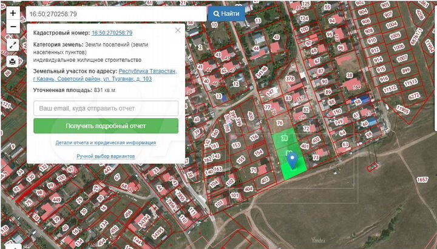The width and height of the screenshot is (437, 249).
Task: Select parcel labeled 34394 on map
Action: (x=144, y=222)
